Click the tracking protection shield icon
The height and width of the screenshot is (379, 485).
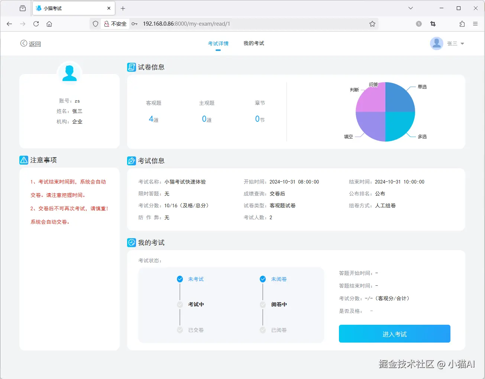pyautogui.click(x=95, y=23)
